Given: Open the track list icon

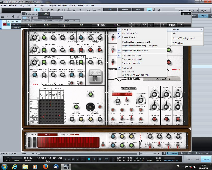Looking at the screenshot, I should (3, 16).
